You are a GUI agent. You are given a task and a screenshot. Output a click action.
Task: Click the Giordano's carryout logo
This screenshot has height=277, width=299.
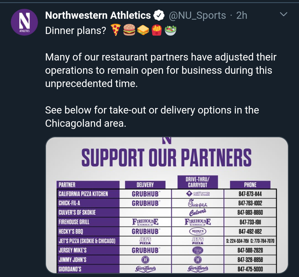pos(198,269)
